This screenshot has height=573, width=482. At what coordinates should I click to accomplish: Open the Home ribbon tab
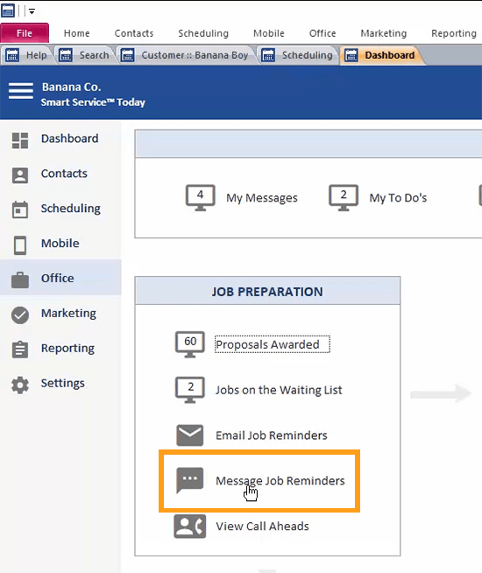(77, 33)
